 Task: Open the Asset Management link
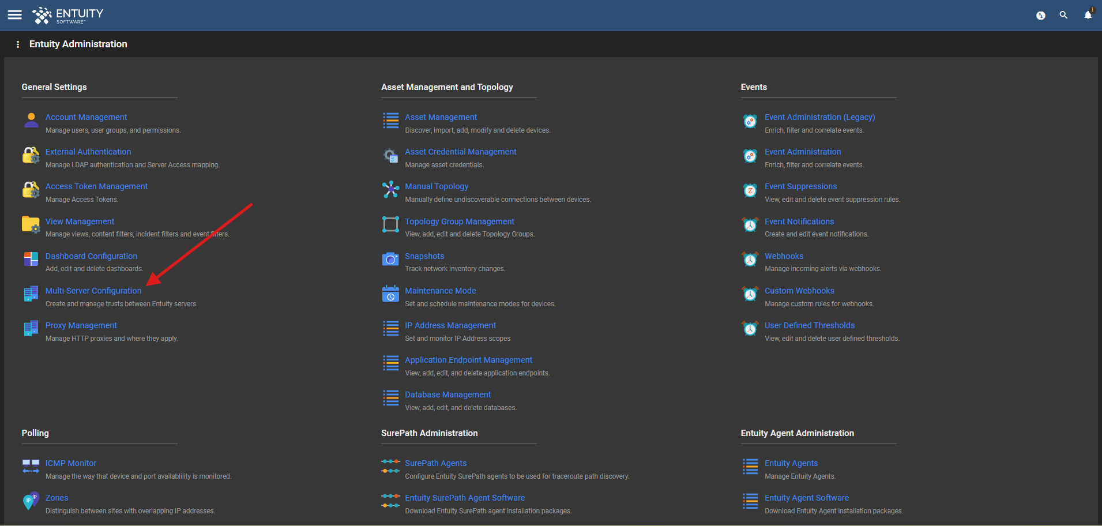tap(441, 117)
